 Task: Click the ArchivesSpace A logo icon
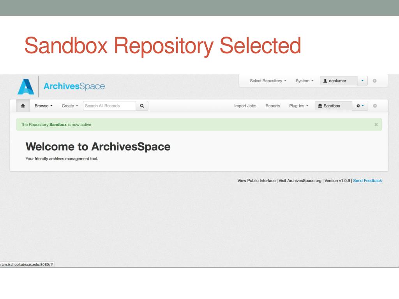point(26,87)
